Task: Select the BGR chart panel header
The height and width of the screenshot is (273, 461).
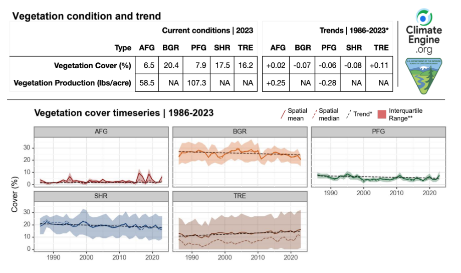Action: (x=240, y=132)
